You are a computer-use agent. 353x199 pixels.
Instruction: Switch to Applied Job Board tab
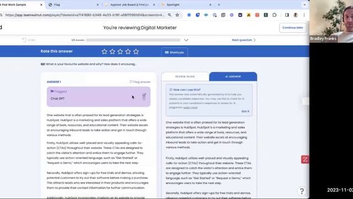click(x=130, y=4)
